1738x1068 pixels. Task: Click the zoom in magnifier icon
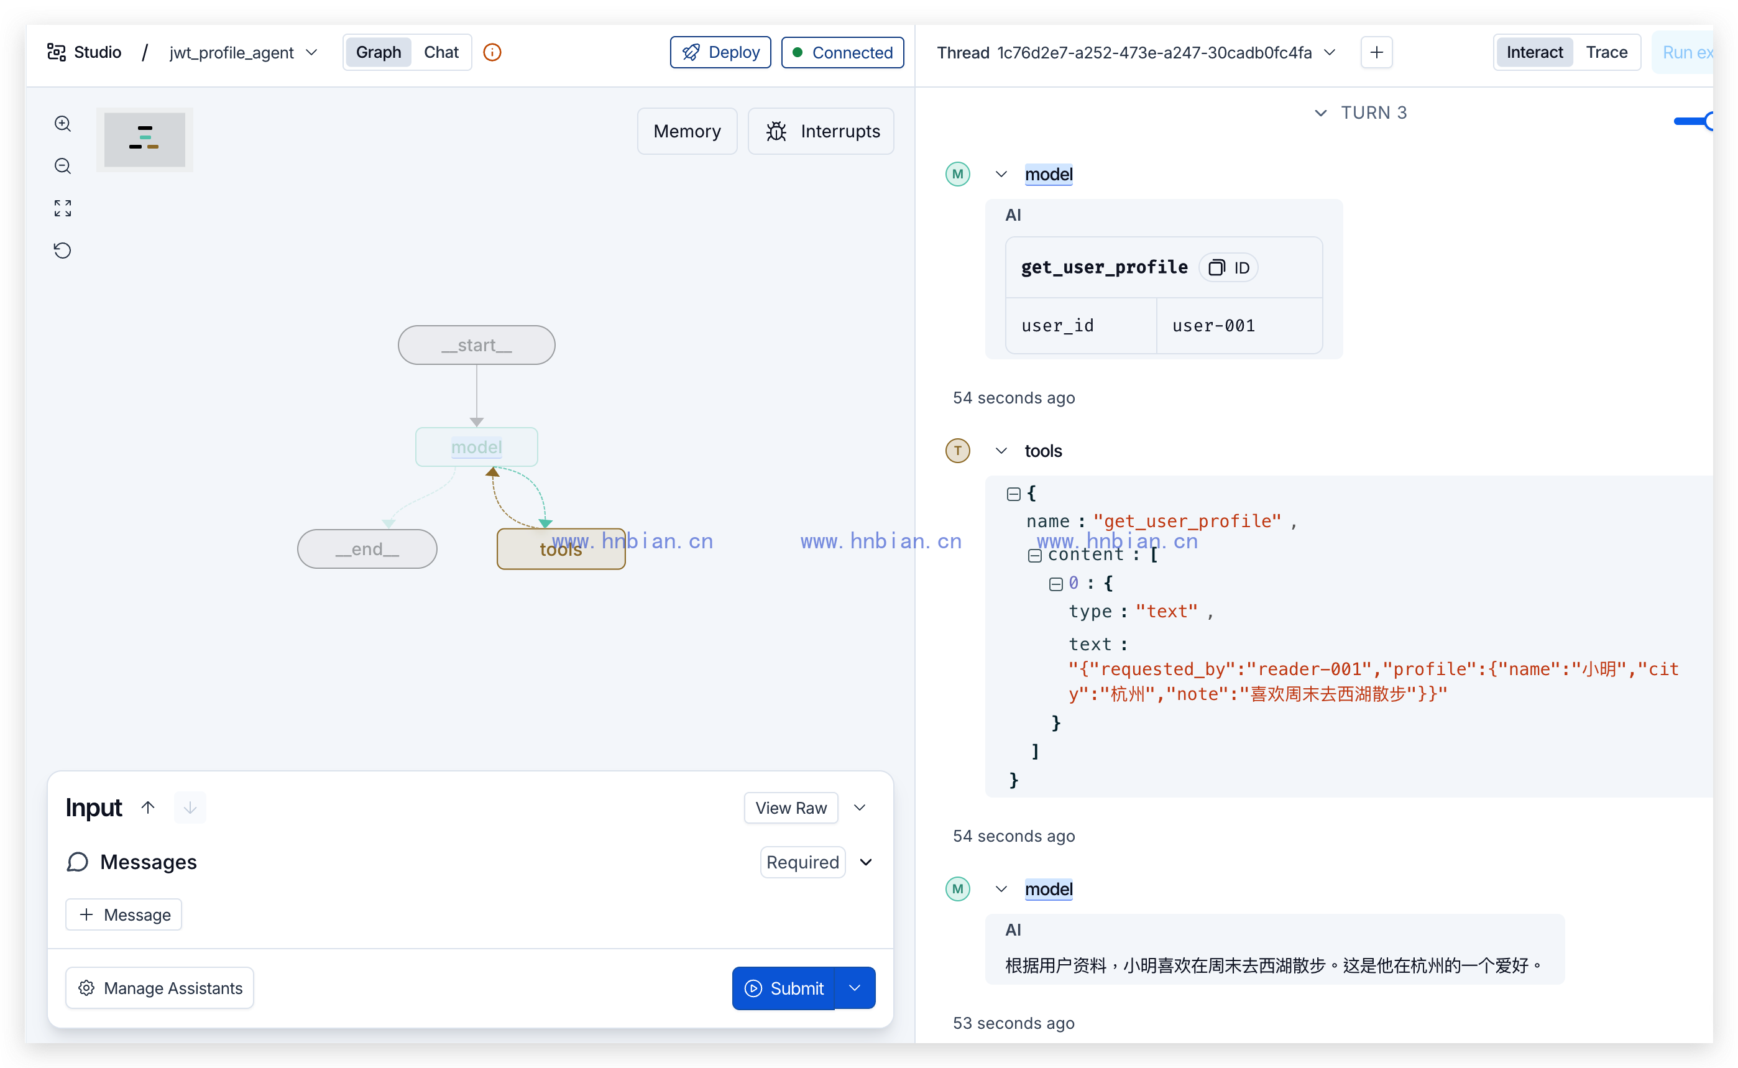point(63,124)
